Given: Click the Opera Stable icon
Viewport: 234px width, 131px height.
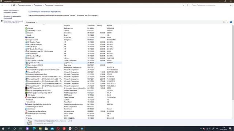Looking at the screenshot, I should coord(26,98).
